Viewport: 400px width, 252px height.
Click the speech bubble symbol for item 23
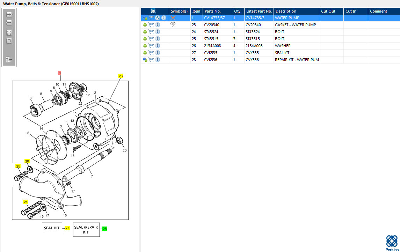[173, 24]
